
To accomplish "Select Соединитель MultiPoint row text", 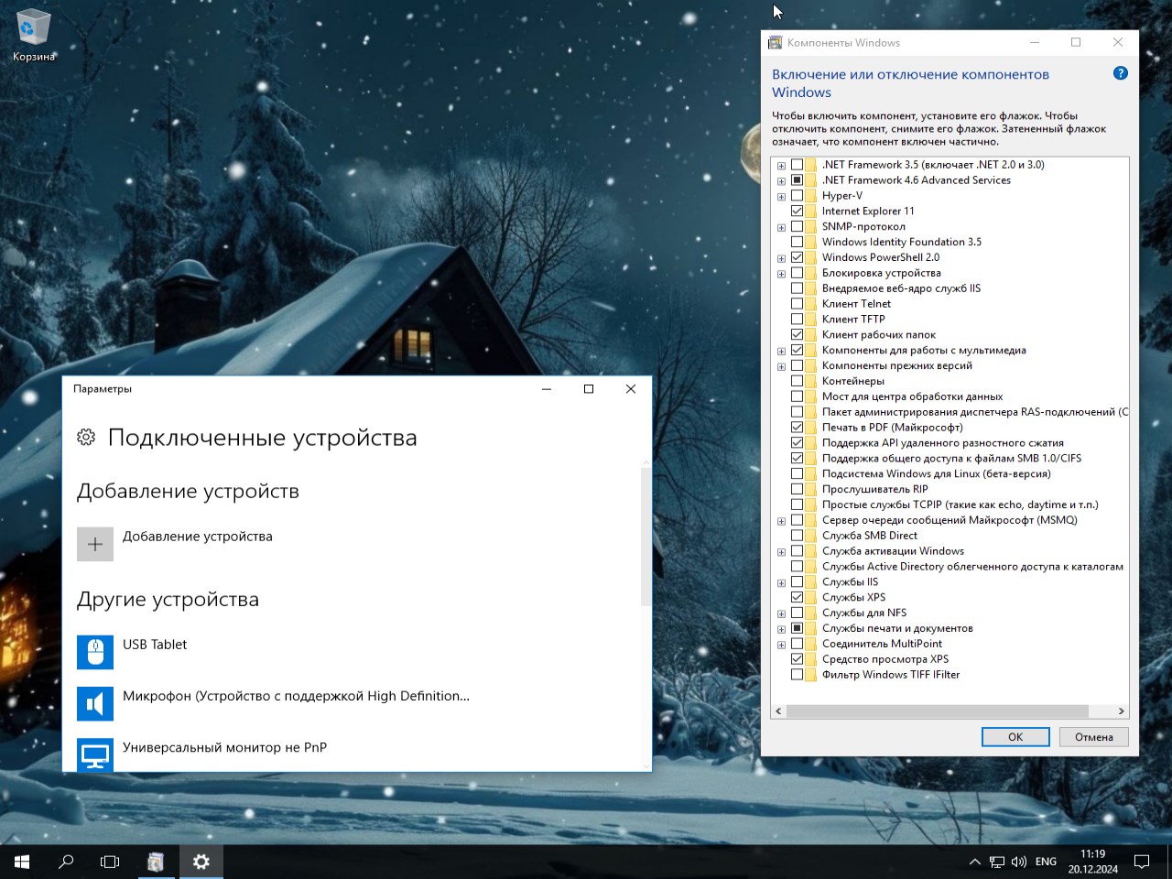I will 882,644.
